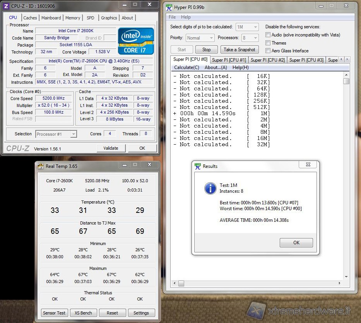Screen dimensions: 361x323
Task: Click the Intel Core i7 logo
Action: point(136,41)
